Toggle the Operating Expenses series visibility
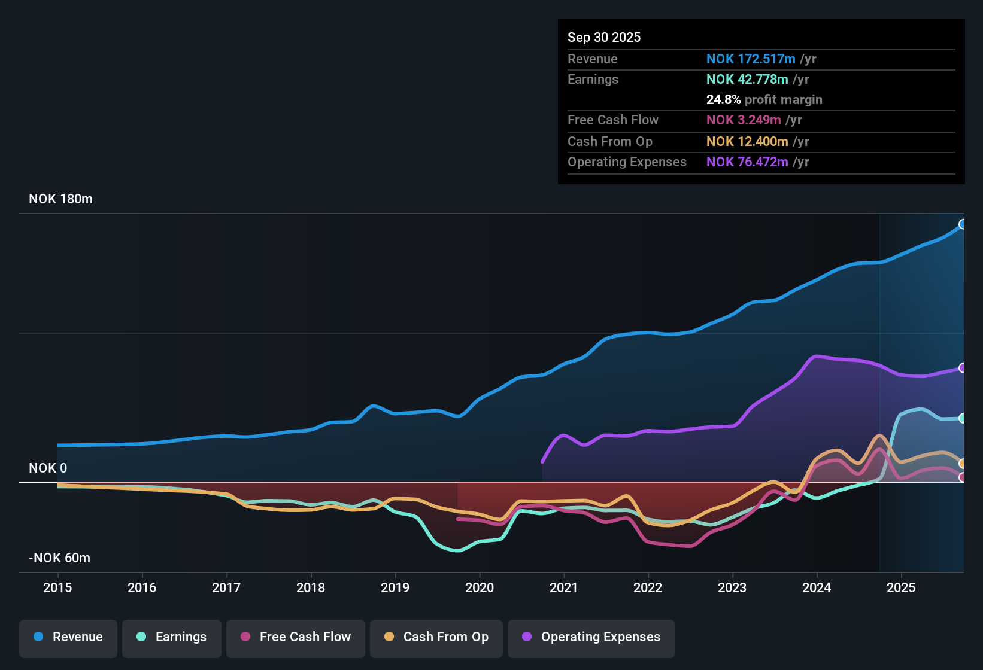This screenshot has width=983, height=670. [x=591, y=637]
